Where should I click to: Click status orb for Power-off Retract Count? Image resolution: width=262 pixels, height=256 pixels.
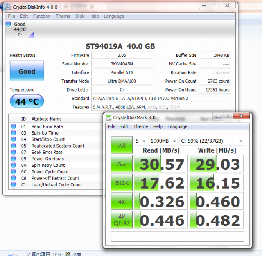coord(14,178)
